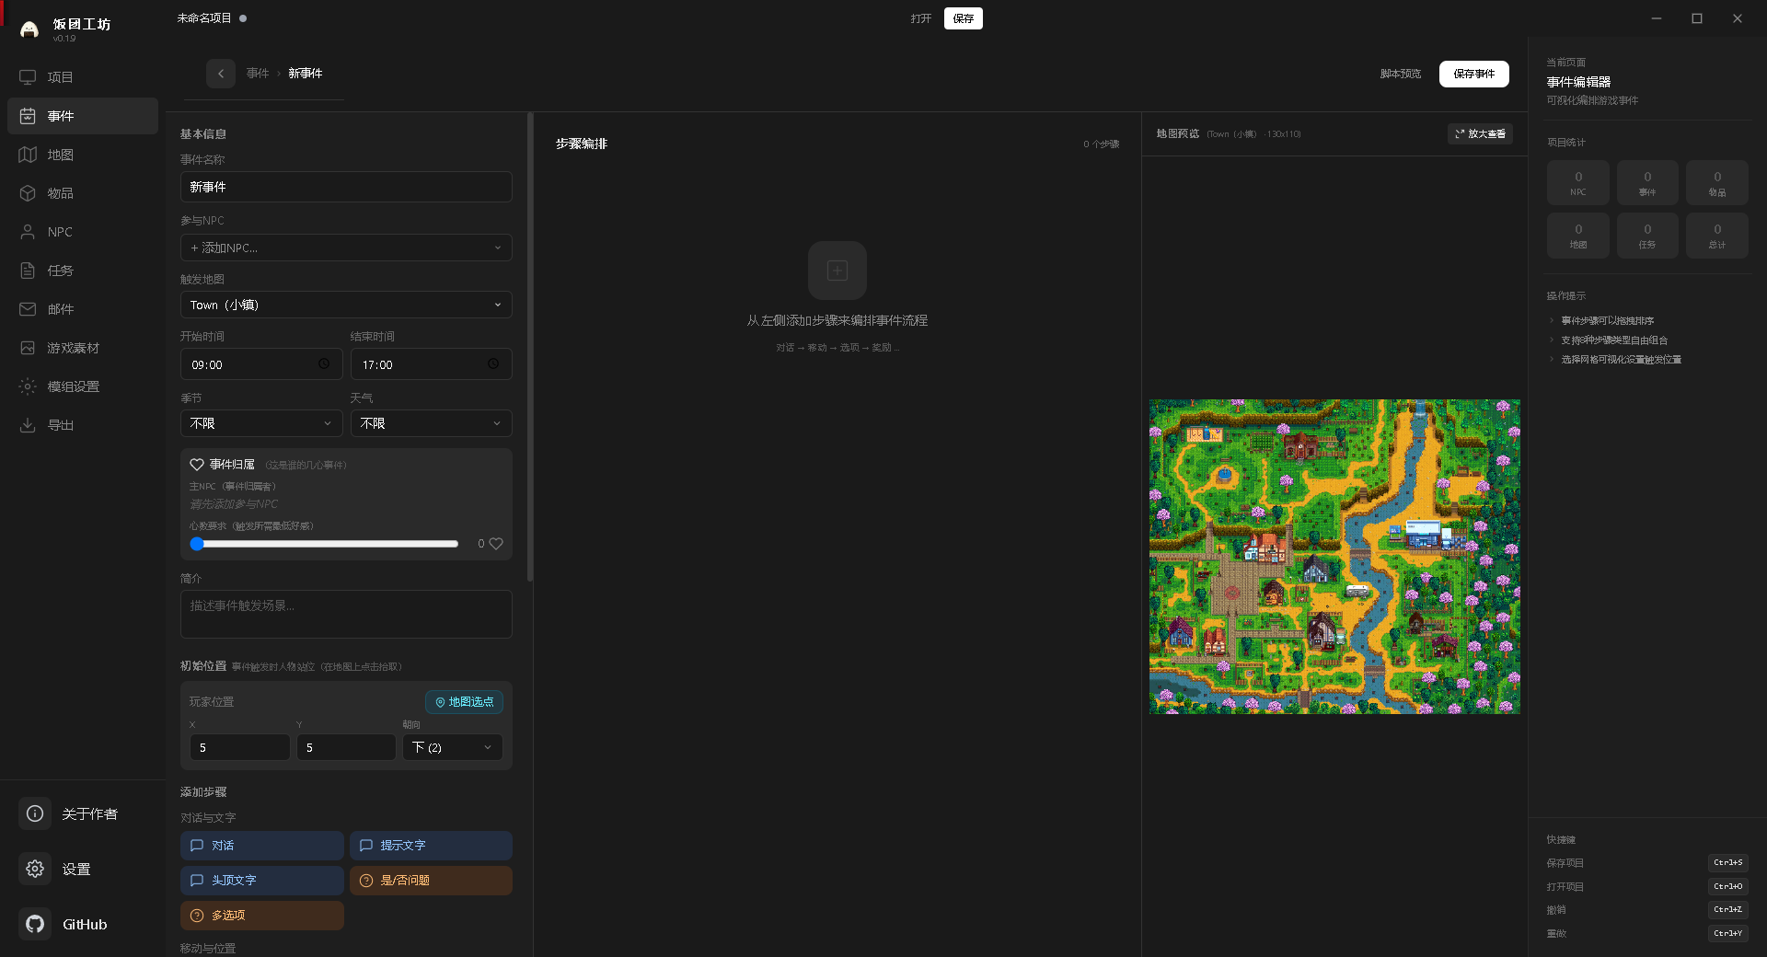The image size is (1767, 957).
Task: Adjust the 心数要求 slider handle
Action: point(197,544)
